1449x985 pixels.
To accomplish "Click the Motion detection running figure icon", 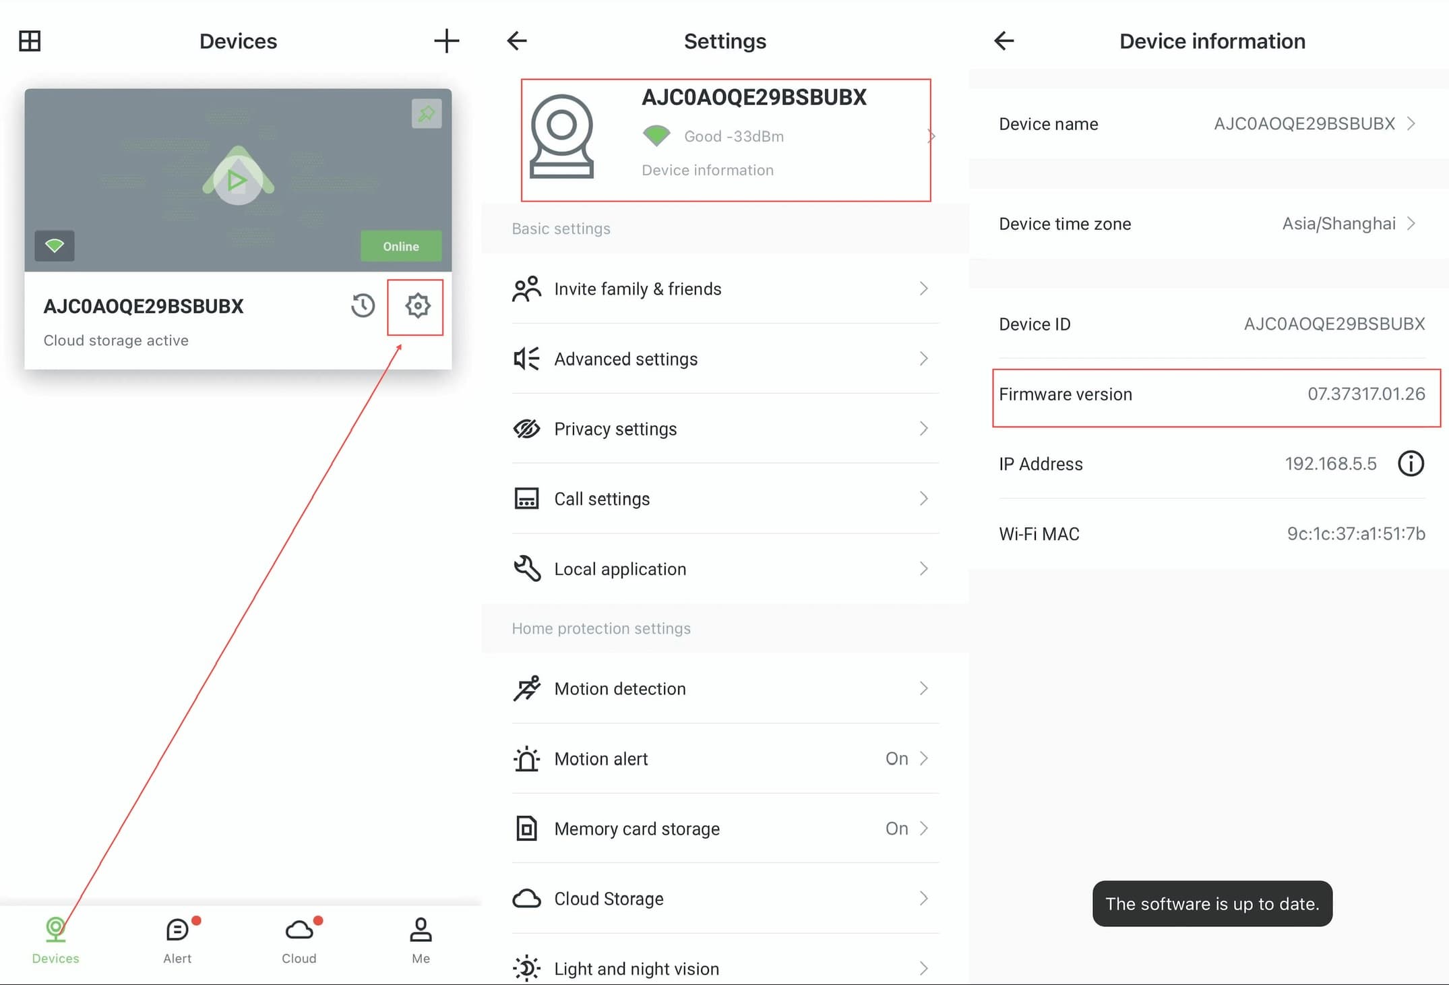I will tap(526, 688).
